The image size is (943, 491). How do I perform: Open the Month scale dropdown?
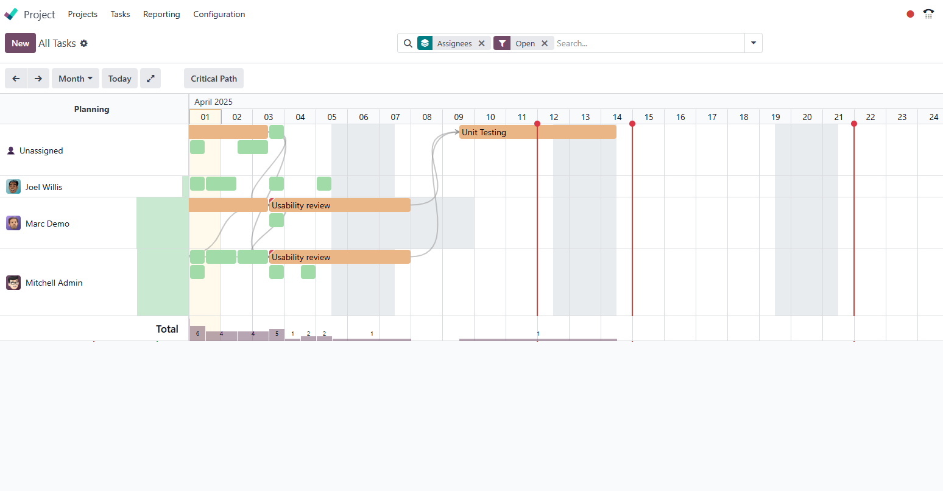click(76, 79)
